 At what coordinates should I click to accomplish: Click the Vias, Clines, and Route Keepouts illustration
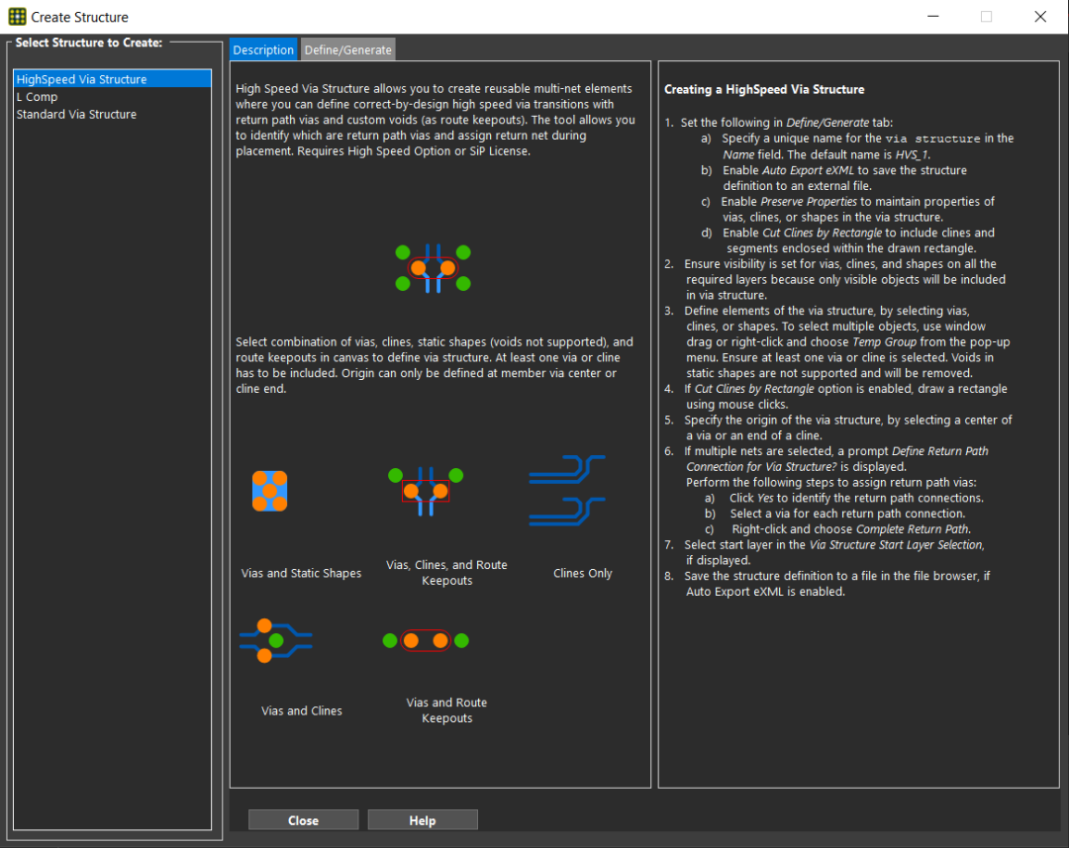(x=426, y=491)
